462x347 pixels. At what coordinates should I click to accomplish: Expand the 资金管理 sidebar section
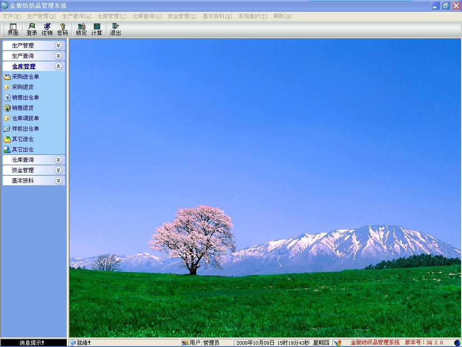[33, 170]
